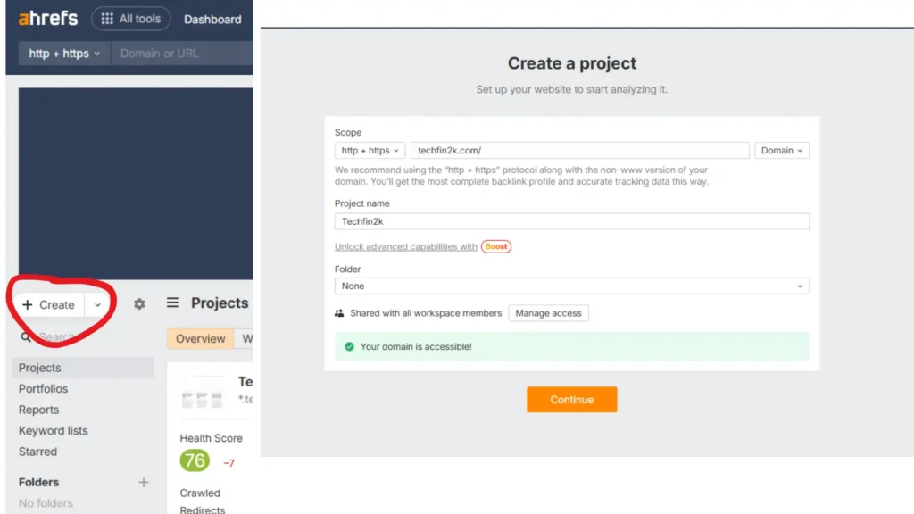Click the green domain accessible checkmark icon
The height and width of the screenshot is (514, 914).
[x=349, y=346]
